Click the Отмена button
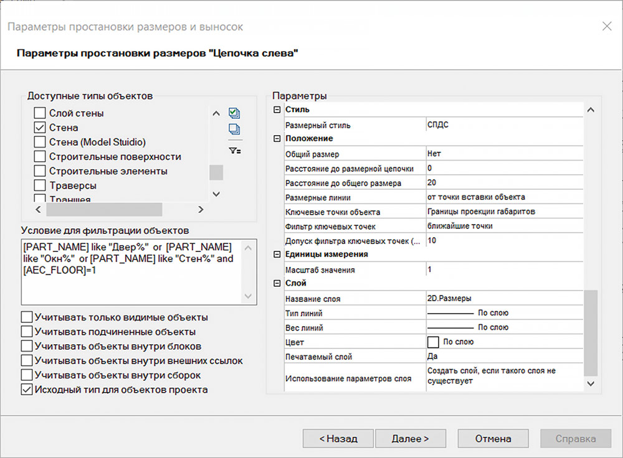623x458 pixels. coord(493,439)
